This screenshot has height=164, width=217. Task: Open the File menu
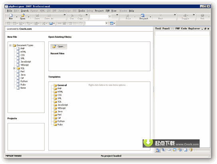[10, 11]
